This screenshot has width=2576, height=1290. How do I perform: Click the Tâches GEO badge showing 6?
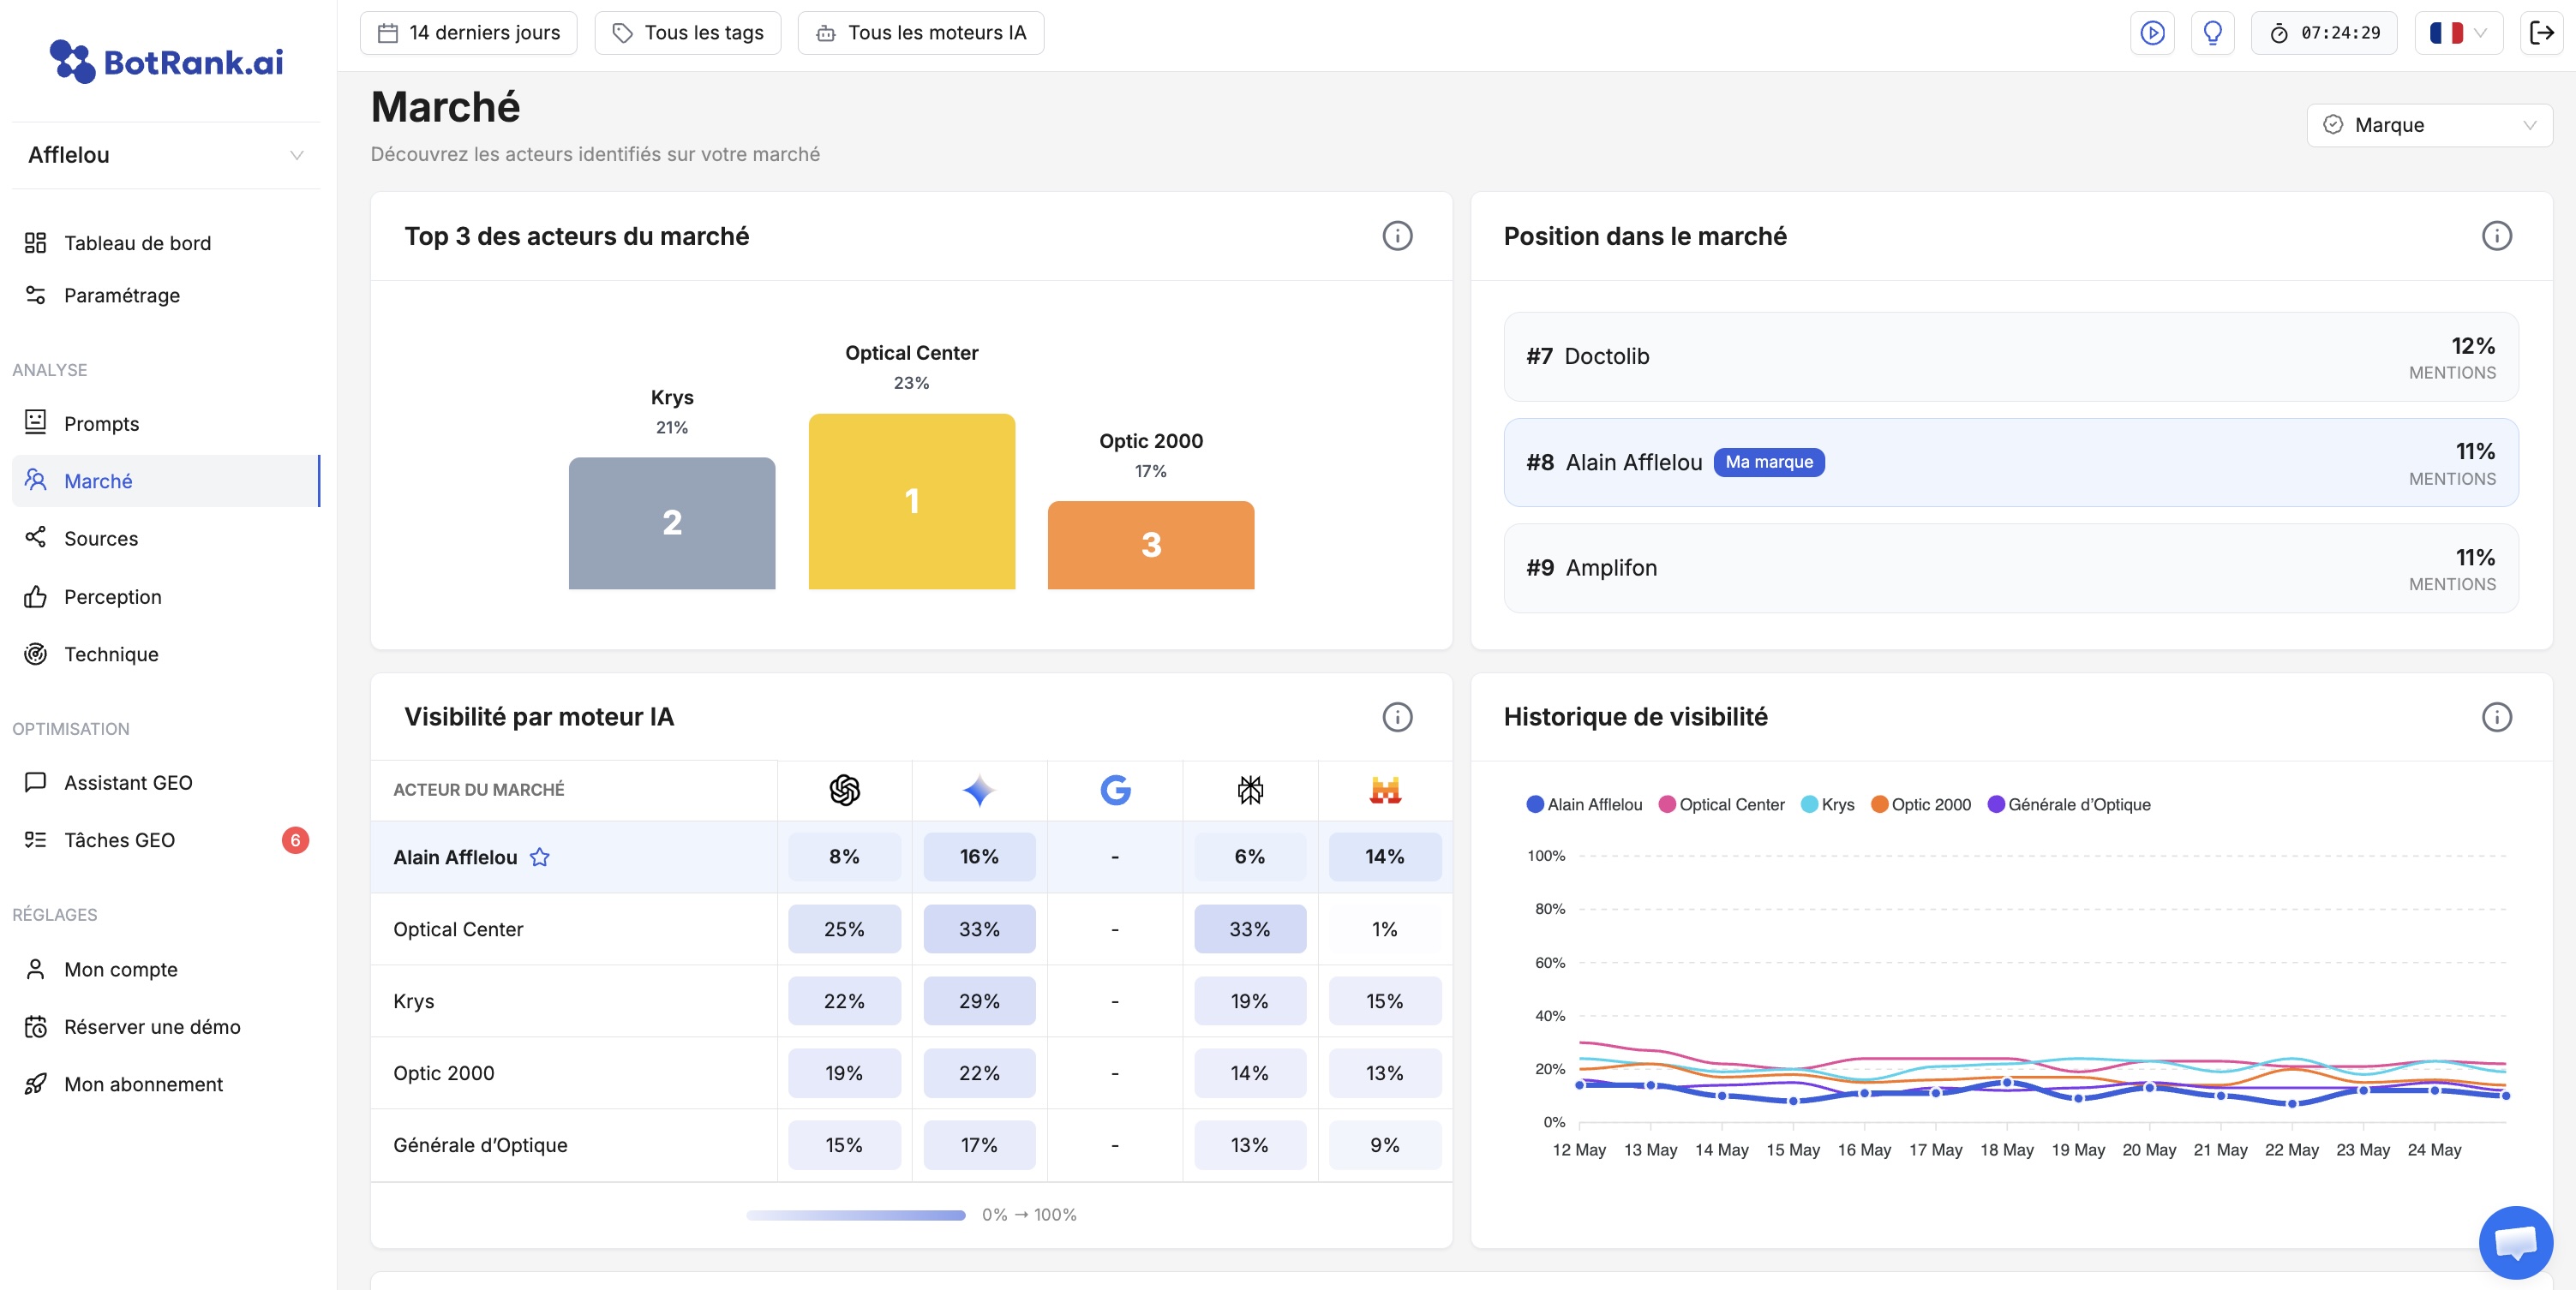pos(294,839)
